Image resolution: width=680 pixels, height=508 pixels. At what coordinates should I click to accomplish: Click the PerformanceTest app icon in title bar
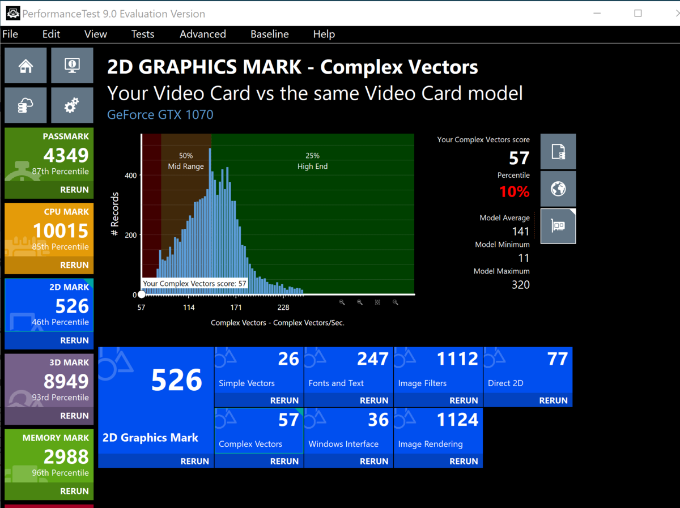12,13
